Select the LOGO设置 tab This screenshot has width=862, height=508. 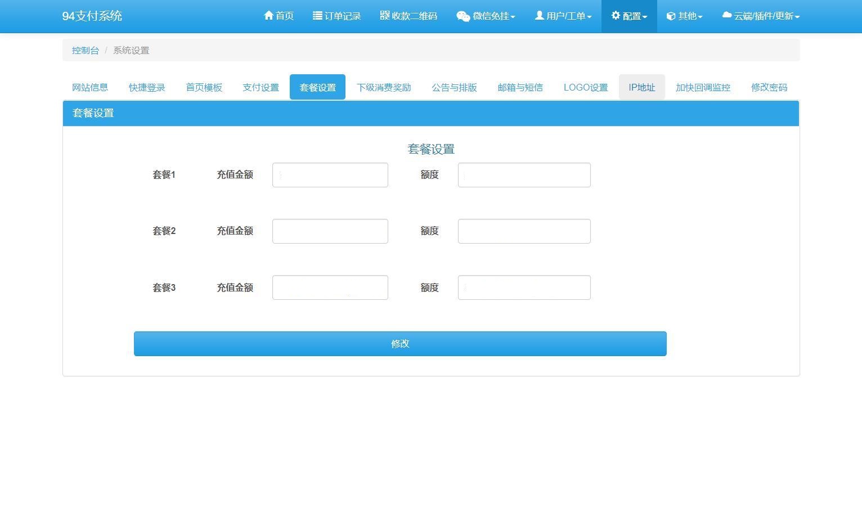pos(585,87)
